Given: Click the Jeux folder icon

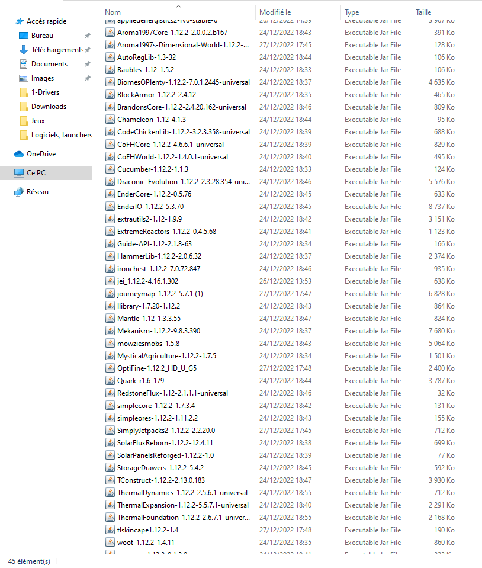Looking at the screenshot, I should click(x=24, y=121).
